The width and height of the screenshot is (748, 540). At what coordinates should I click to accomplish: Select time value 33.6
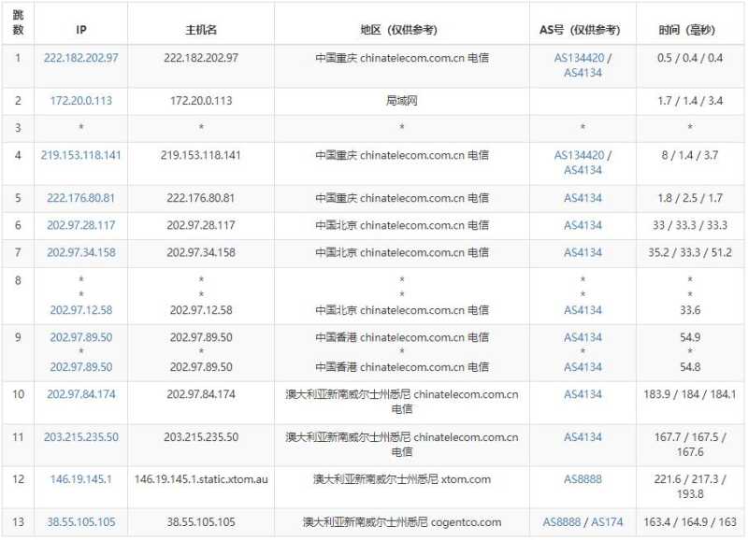690,310
